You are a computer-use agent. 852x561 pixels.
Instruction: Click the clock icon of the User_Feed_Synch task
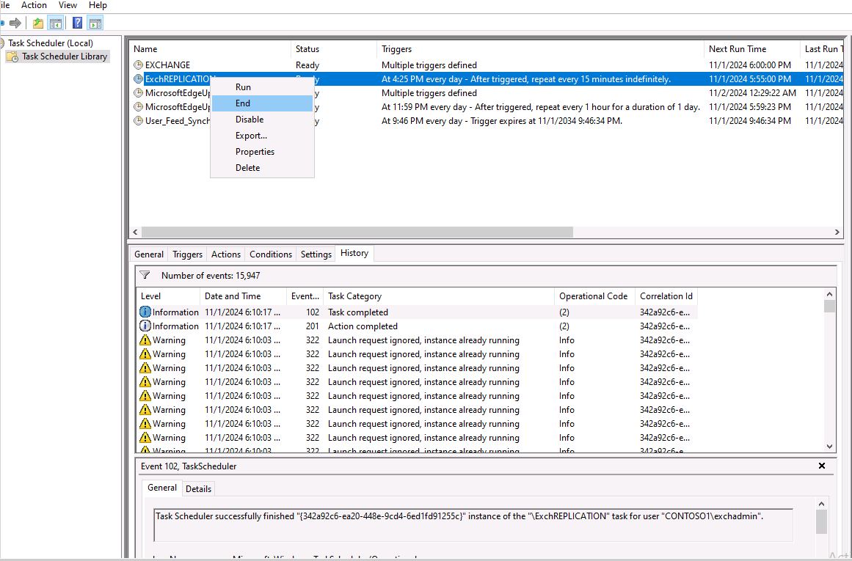click(139, 121)
